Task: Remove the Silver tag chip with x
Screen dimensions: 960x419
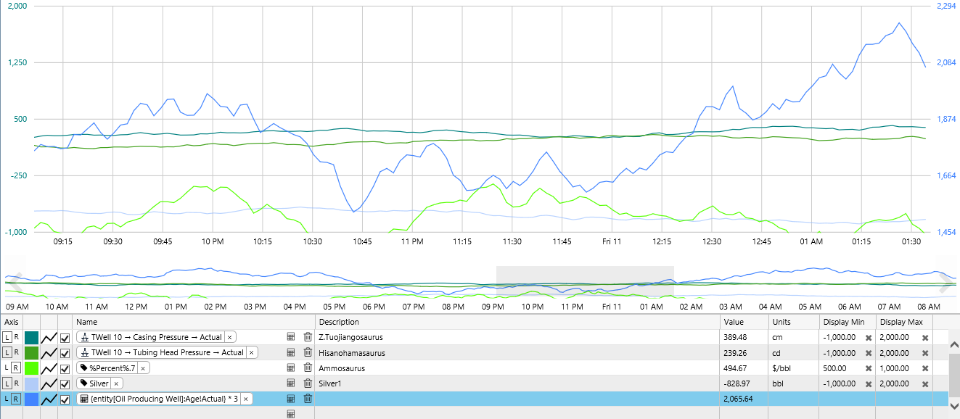Action: pos(116,383)
